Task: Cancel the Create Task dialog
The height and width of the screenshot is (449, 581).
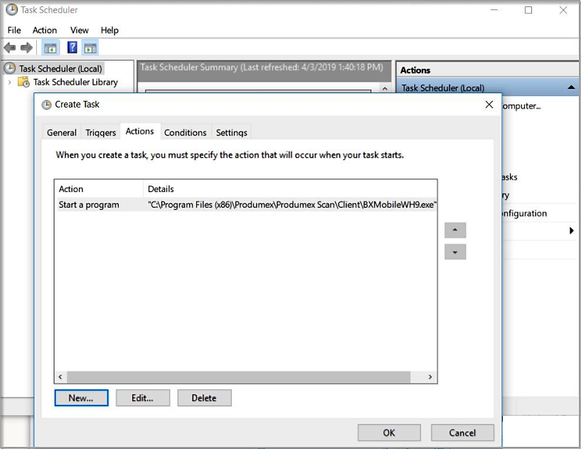Action: coord(462,433)
